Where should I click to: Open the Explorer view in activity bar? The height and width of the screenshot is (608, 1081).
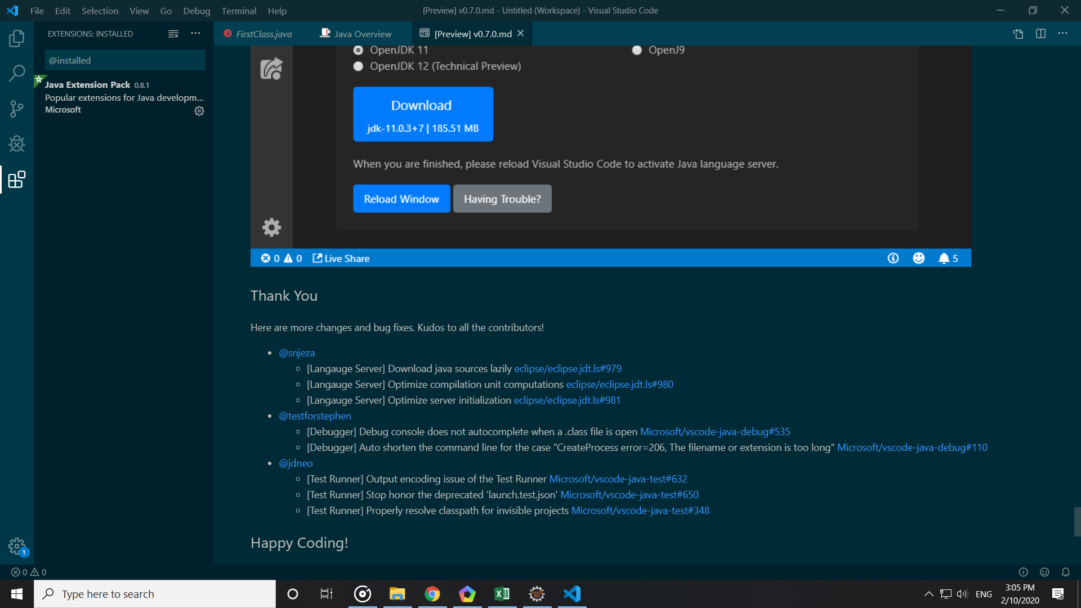17,38
